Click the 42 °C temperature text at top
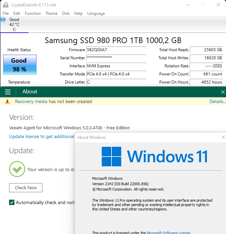The height and width of the screenshot is (234, 226). 14,25
